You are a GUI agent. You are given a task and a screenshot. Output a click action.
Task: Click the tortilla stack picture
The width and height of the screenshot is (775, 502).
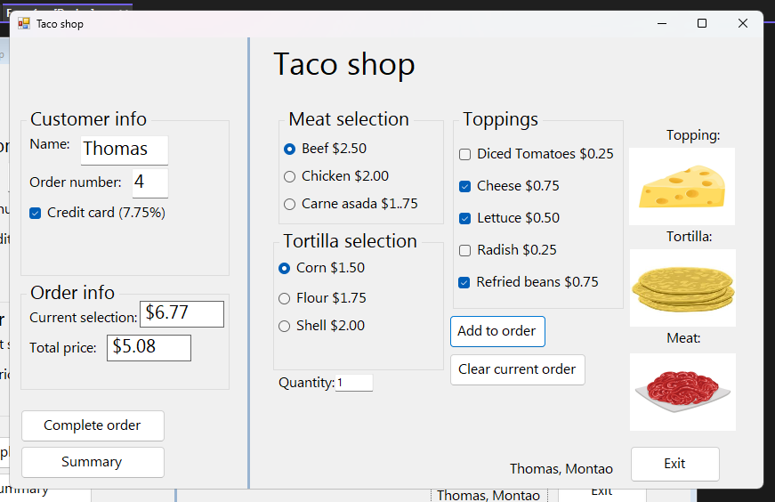[x=682, y=287]
